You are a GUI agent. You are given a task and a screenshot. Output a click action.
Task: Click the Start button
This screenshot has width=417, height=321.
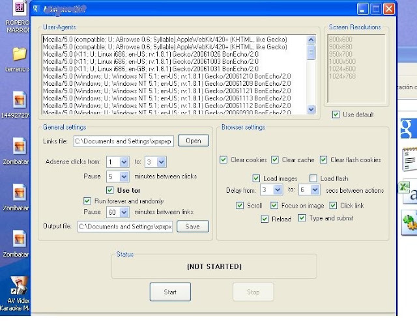click(170, 292)
